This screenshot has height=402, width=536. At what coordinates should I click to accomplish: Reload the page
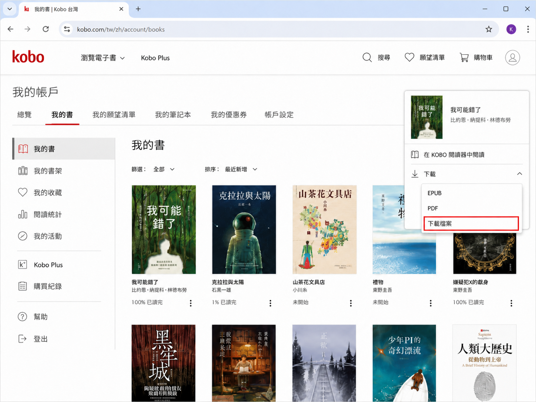(46, 29)
